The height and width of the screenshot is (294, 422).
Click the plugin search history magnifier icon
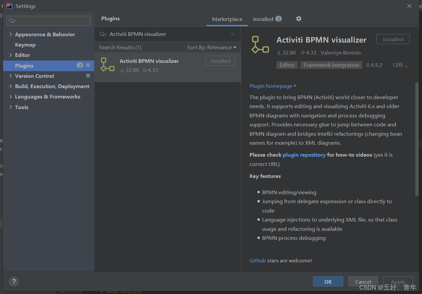[x=103, y=34]
